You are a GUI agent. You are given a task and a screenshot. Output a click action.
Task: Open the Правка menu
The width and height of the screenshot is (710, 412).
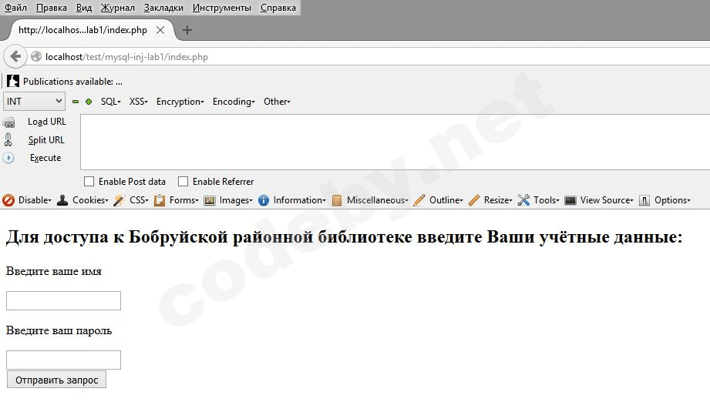[52, 8]
